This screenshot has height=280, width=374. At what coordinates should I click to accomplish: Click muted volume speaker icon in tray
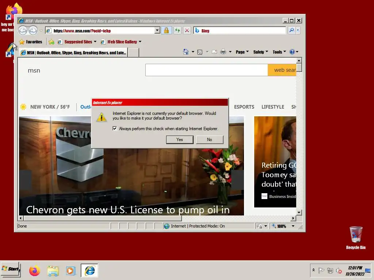pos(339,271)
